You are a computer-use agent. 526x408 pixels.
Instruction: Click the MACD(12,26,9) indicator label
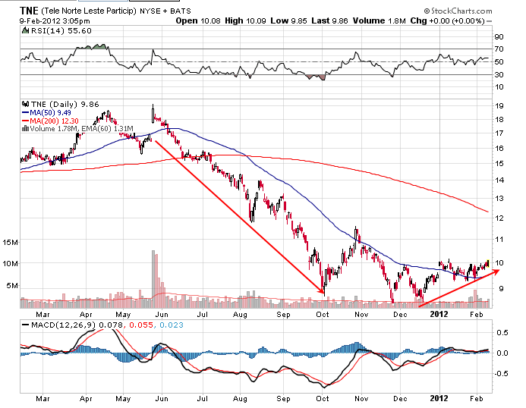(x=63, y=325)
